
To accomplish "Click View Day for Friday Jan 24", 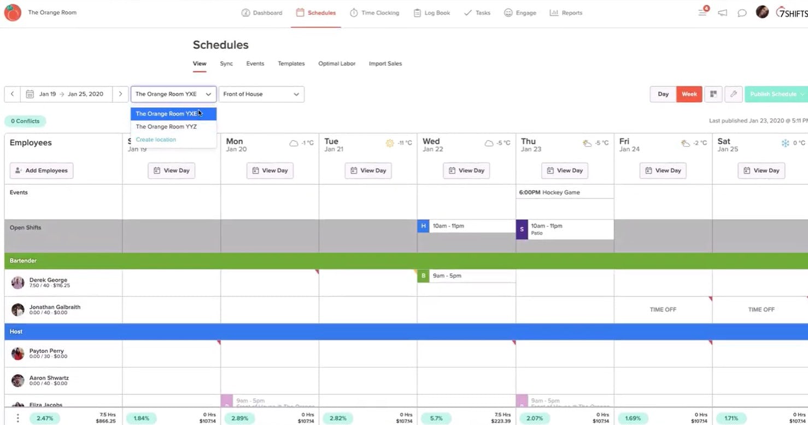I will click(x=663, y=171).
